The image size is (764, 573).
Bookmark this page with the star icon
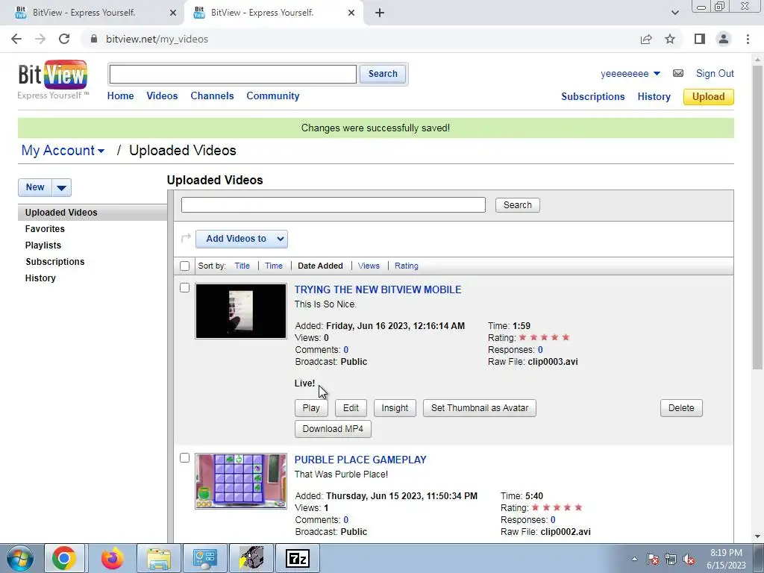[670, 39]
